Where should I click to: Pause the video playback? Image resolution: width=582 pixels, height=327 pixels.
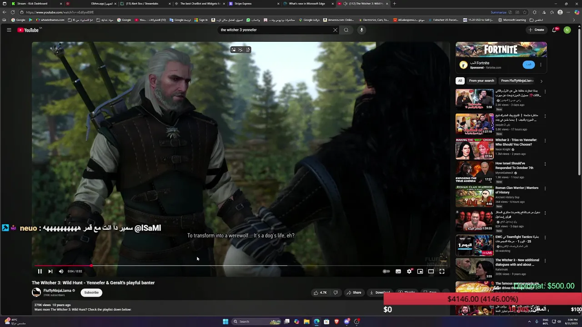tap(40, 271)
